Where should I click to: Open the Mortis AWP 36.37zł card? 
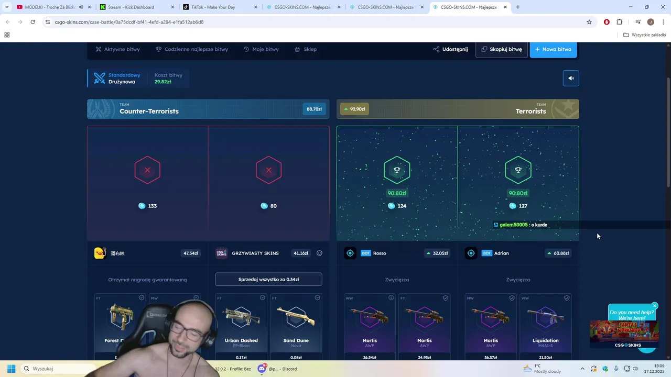click(x=491, y=327)
